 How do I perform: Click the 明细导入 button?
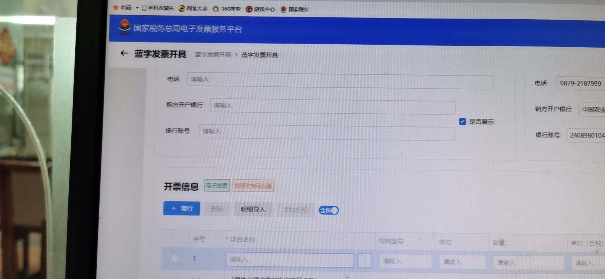tap(253, 209)
